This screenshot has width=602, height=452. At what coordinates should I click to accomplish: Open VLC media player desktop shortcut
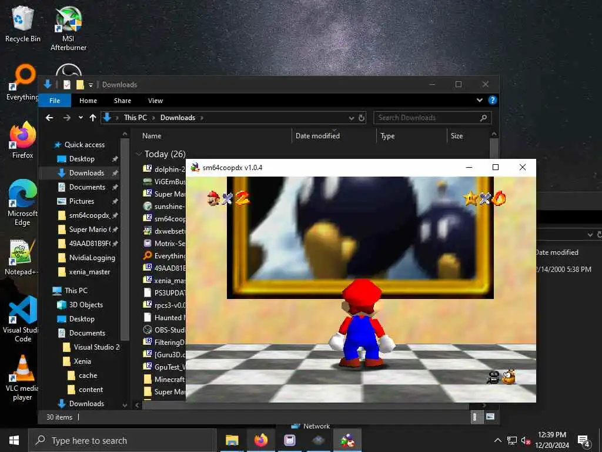tap(23, 378)
